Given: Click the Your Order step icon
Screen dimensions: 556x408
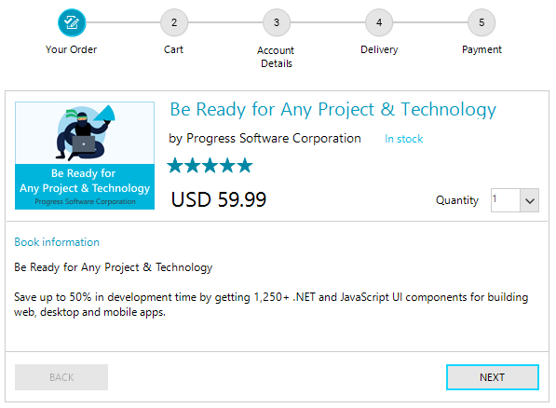Looking at the screenshot, I should 72,22.
